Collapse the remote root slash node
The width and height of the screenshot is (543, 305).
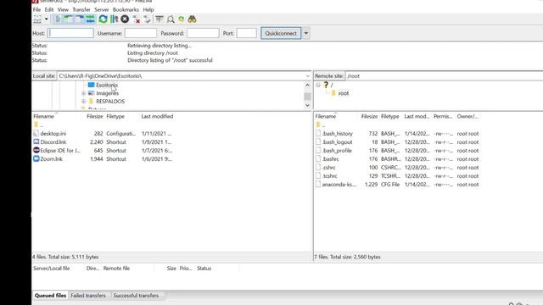click(318, 85)
